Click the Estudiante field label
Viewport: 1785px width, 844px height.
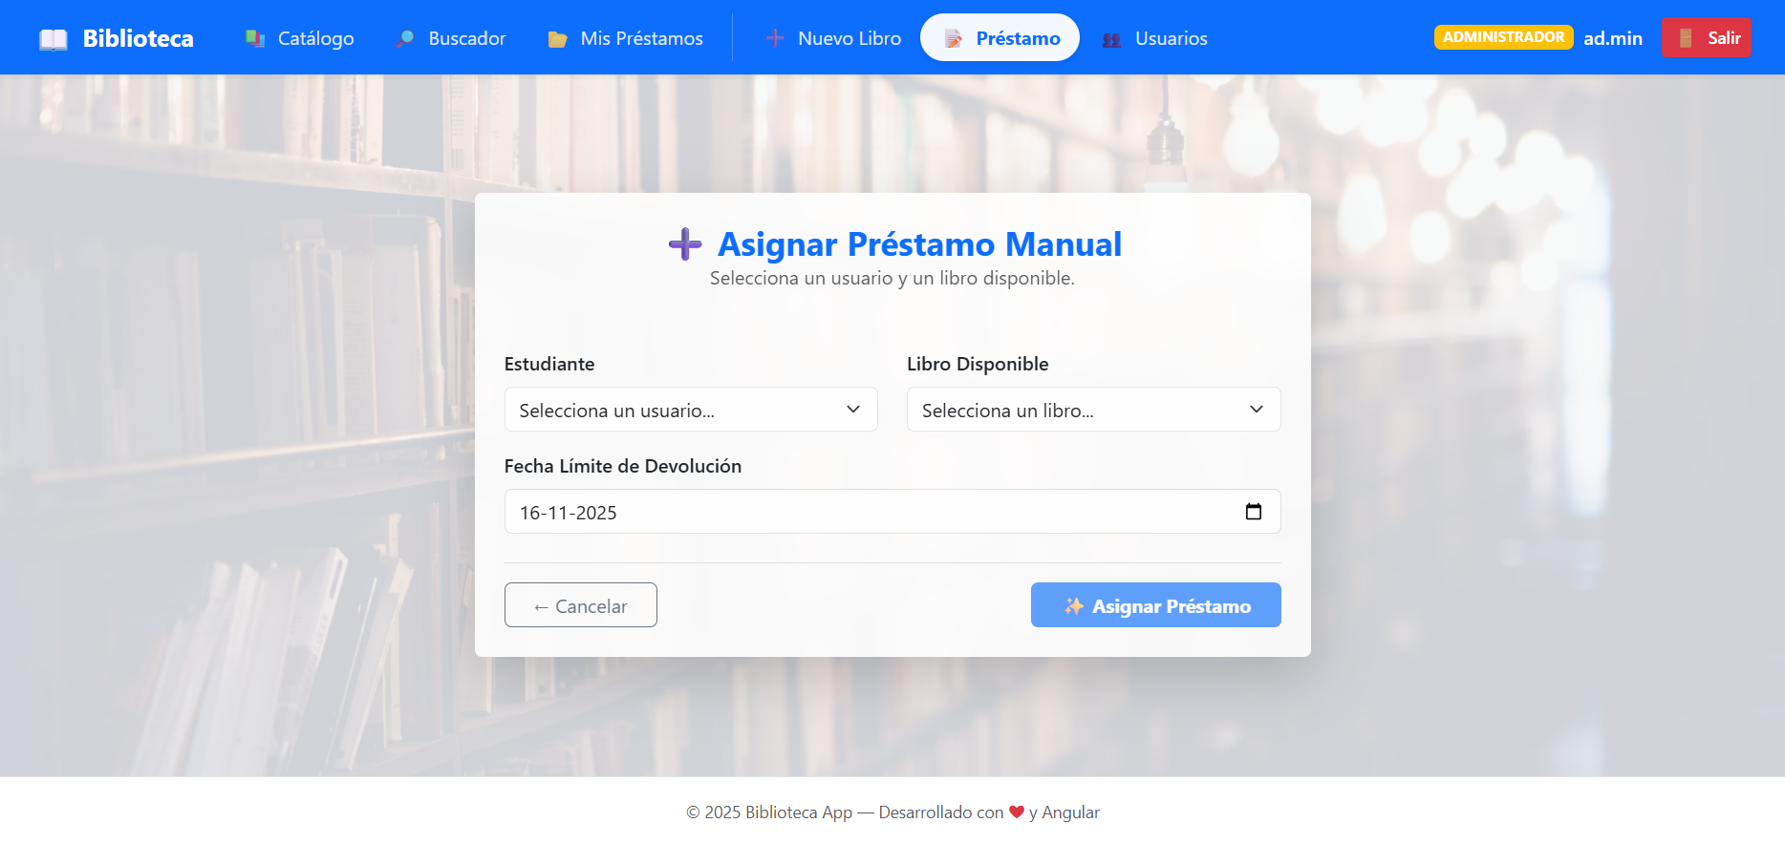549,364
